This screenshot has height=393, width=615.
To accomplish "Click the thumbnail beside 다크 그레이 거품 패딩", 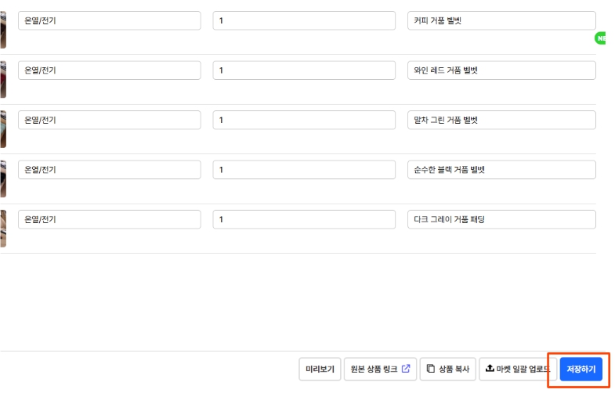I will click(3, 229).
